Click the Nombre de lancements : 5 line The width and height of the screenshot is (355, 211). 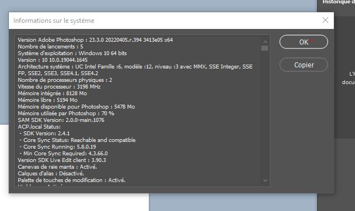coord(51,47)
